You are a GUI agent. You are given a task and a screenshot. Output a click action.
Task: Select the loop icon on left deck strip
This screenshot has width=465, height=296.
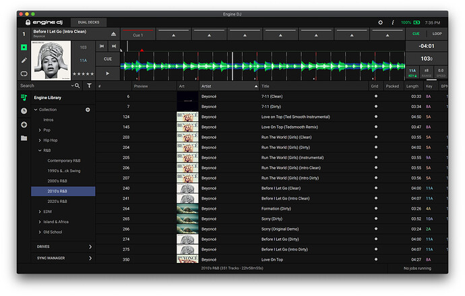coord(24,73)
